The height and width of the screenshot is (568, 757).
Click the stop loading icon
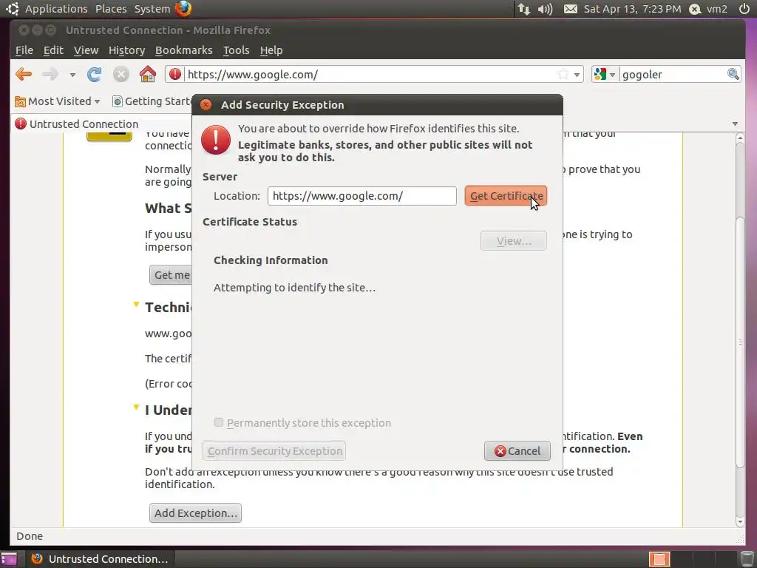(x=120, y=75)
